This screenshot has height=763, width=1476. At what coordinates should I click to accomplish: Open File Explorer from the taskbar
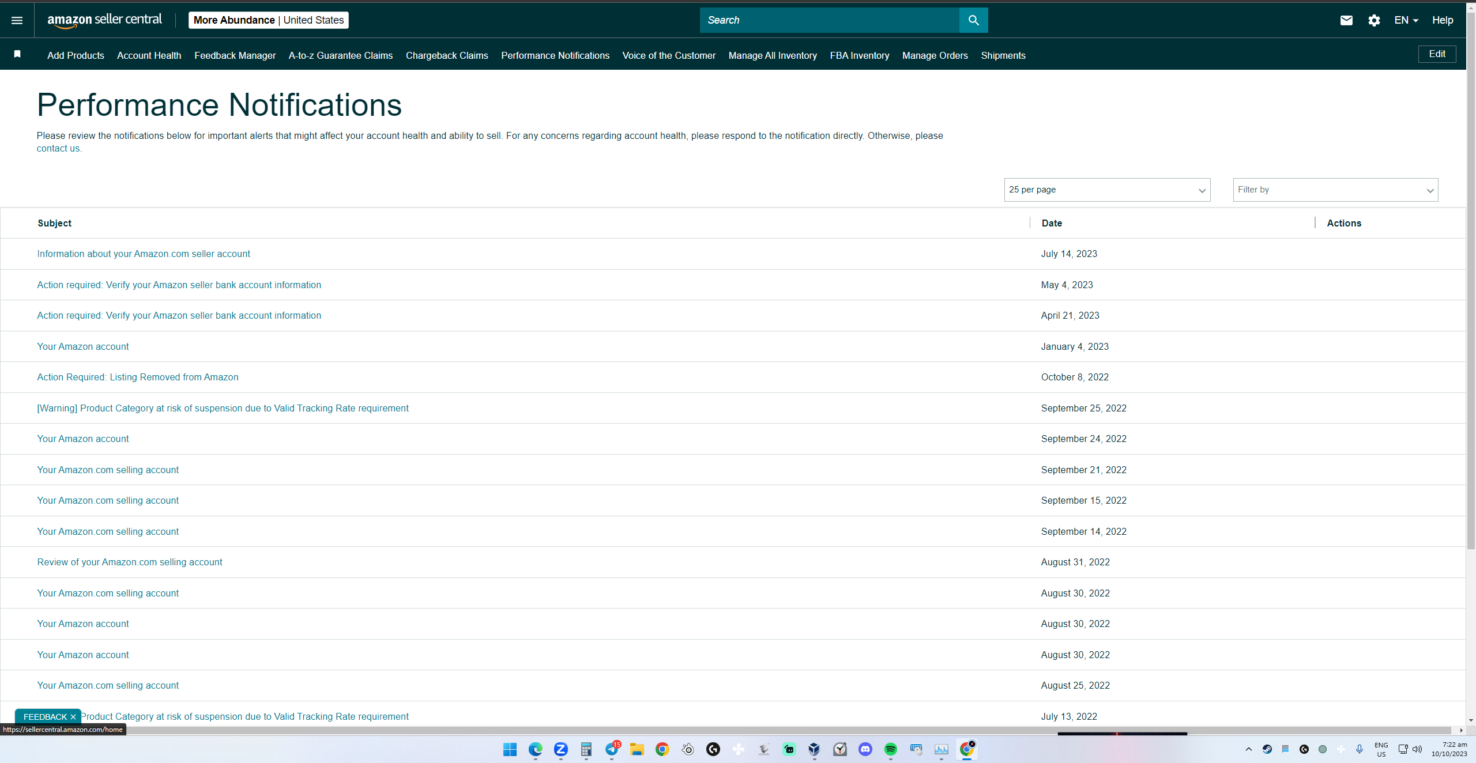(x=637, y=749)
